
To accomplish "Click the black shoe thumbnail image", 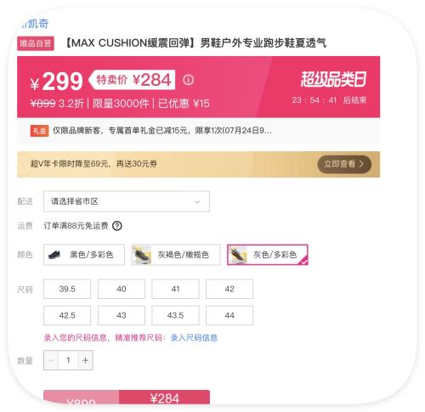I will (x=54, y=255).
